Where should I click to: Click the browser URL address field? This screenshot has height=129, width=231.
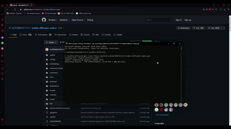point(42,9)
